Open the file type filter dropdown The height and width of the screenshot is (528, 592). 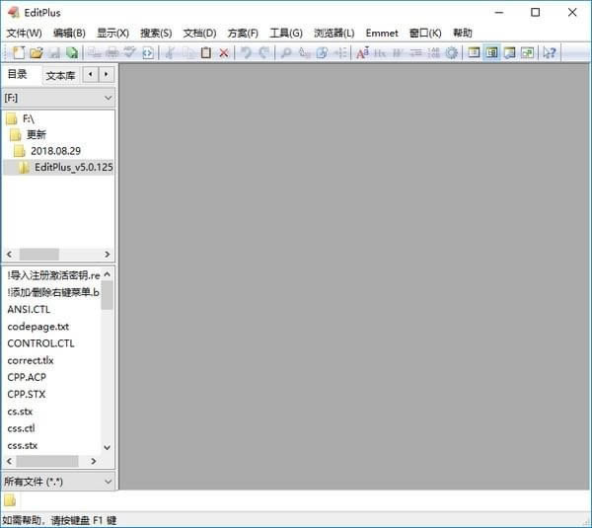click(108, 482)
